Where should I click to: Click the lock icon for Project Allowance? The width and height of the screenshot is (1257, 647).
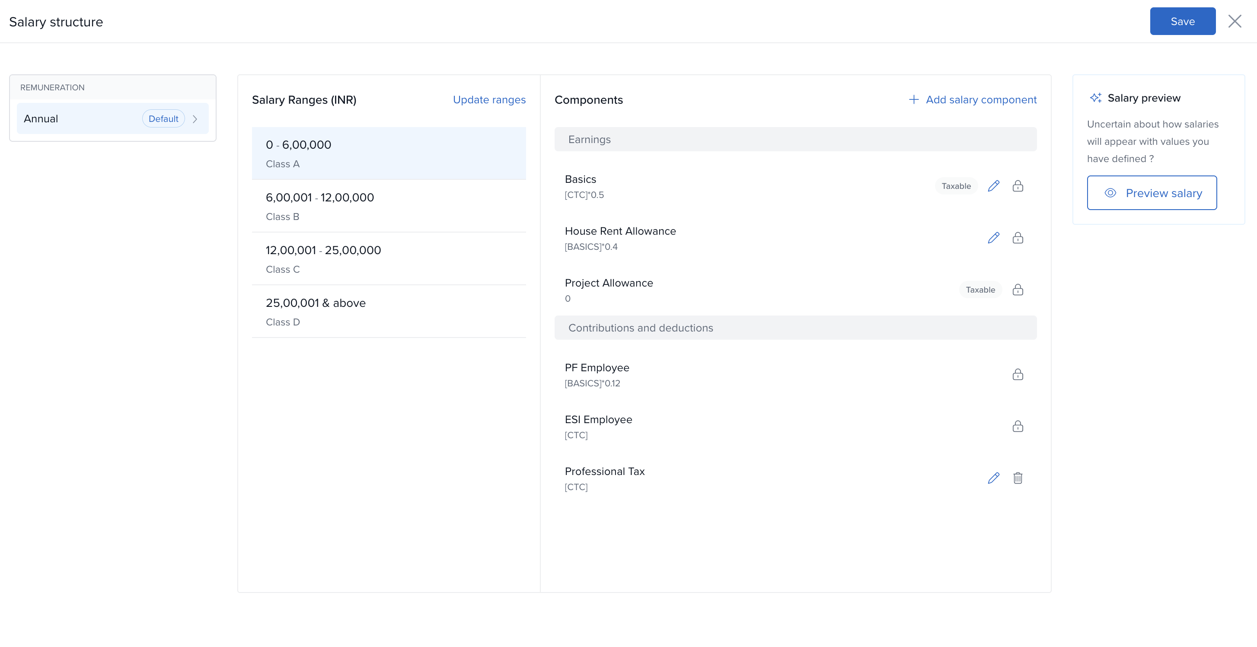click(1018, 290)
